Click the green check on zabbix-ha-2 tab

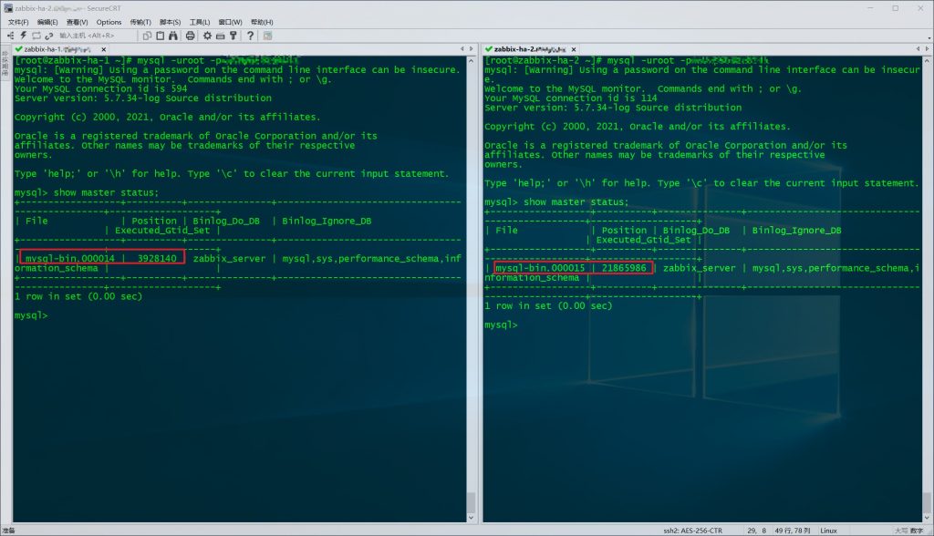pyautogui.click(x=489, y=49)
